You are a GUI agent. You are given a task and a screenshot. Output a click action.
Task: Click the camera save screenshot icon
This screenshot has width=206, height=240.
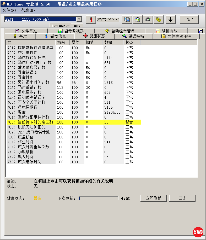[148, 20]
